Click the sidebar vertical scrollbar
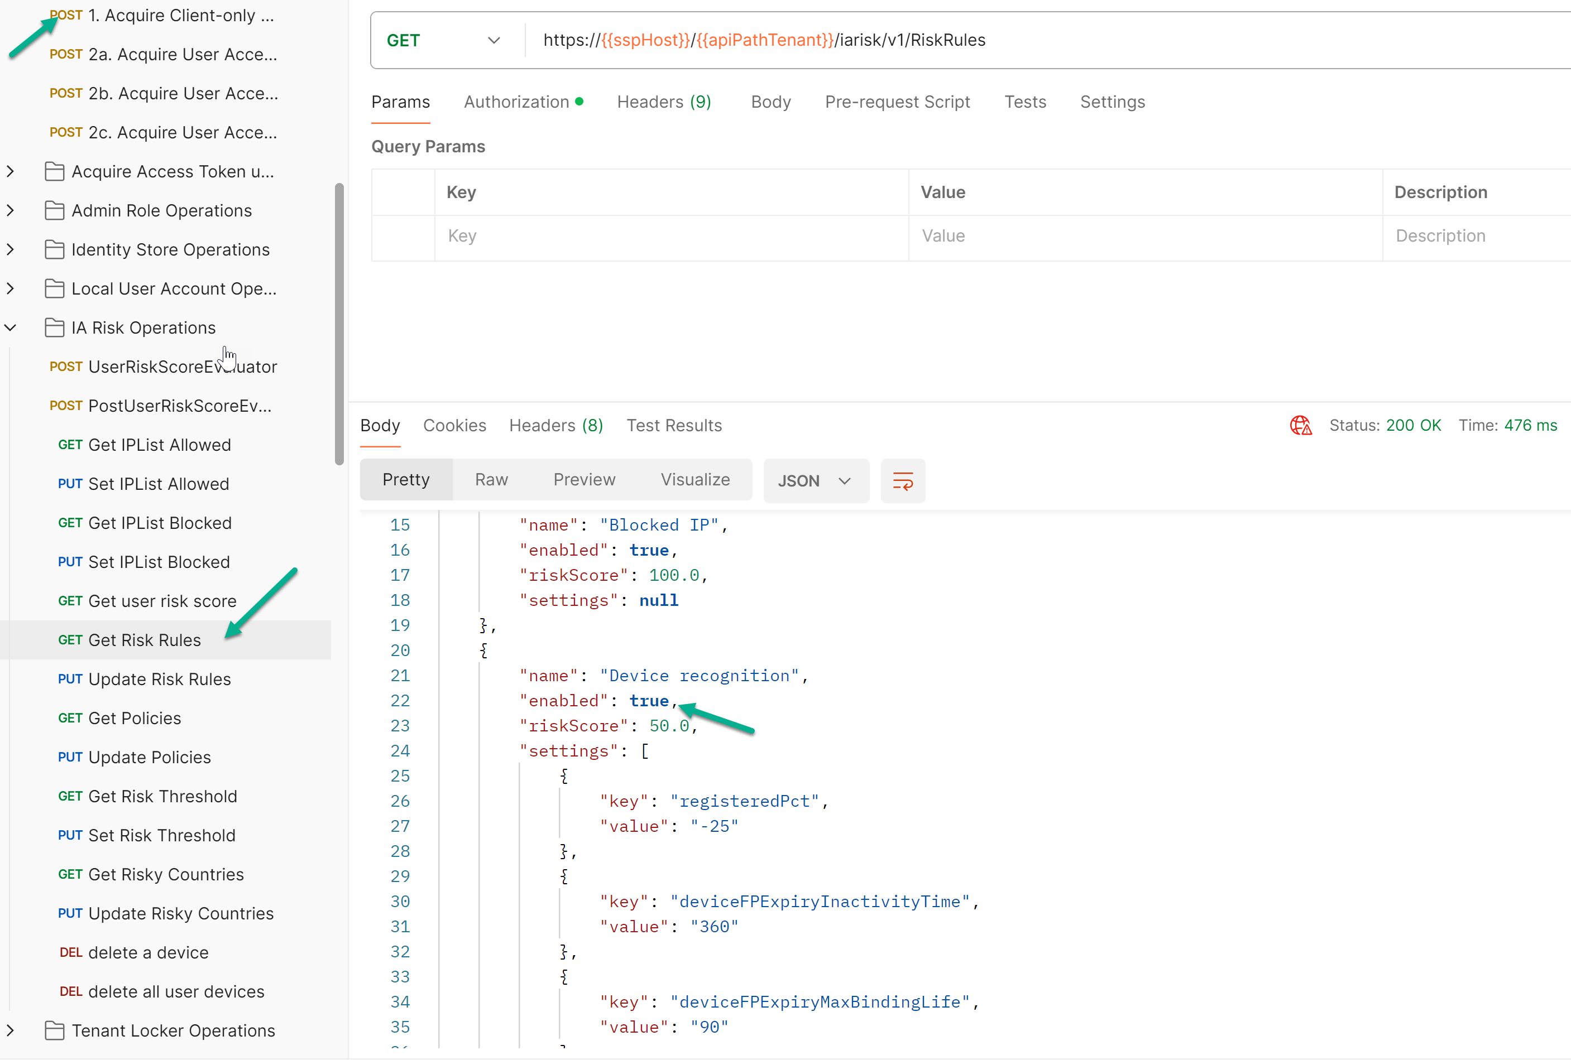This screenshot has width=1571, height=1060. pyautogui.click(x=339, y=324)
